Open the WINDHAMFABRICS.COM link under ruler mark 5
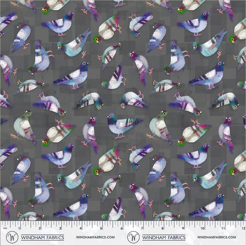 pos(95,237)
